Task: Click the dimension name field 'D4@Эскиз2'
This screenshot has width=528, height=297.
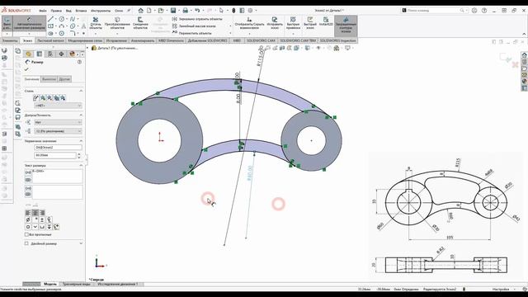Action: click(58, 148)
